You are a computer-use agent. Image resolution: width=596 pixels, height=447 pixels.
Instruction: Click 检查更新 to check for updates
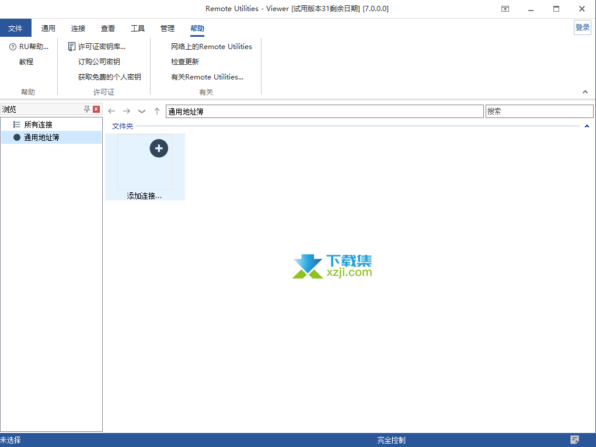point(184,61)
